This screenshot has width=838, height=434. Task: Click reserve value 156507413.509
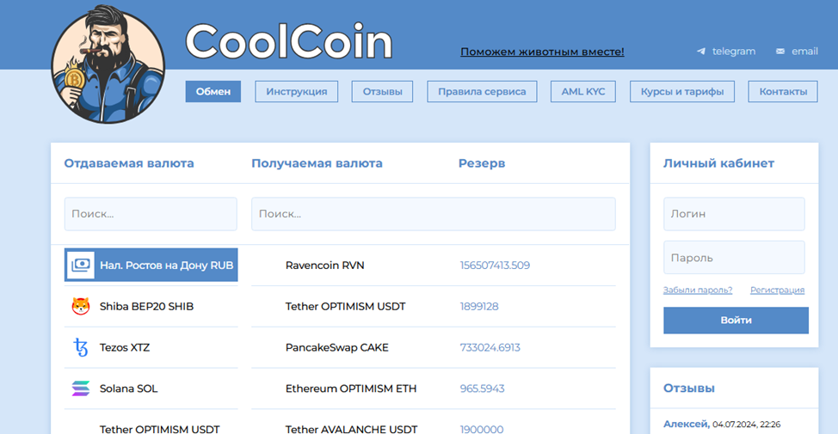pos(495,266)
